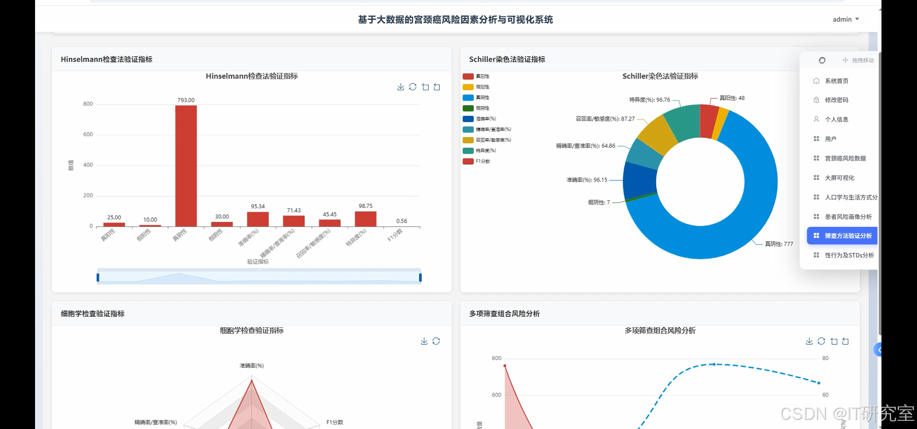
Task: Toggle 特异度(%) legend item
Action: (479, 150)
